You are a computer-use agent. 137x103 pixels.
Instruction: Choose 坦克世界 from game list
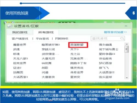pyautogui.click(x=20, y=63)
